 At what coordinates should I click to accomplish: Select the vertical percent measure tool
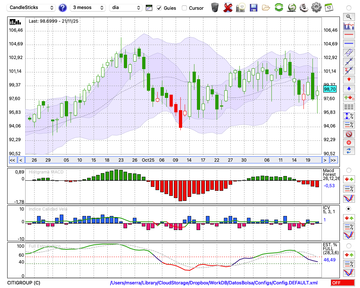click(349, 116)
